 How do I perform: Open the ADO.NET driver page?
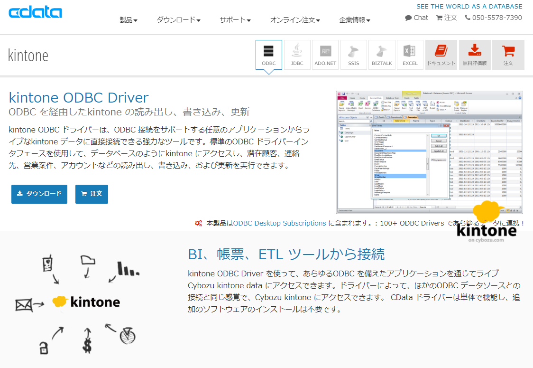pyautogui.click(x=325, y=54)
